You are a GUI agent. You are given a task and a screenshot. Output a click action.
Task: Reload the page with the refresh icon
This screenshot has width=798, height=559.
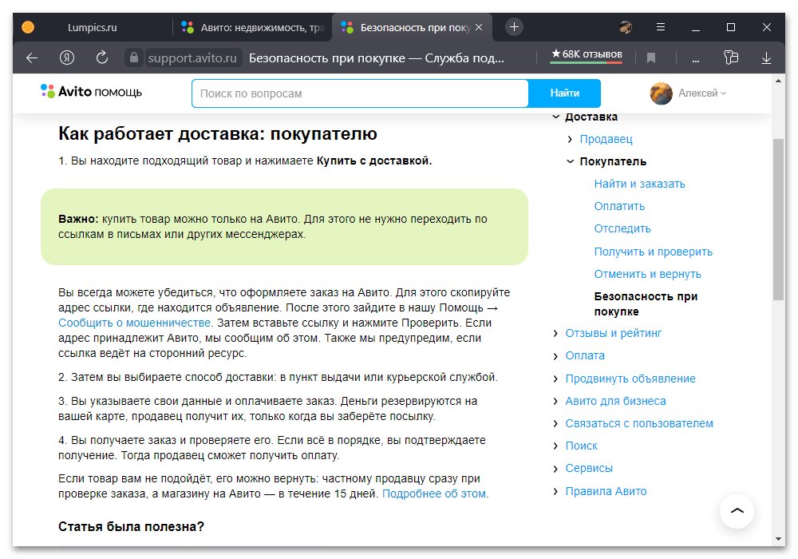pyautogui.click(x=102, y=57)
